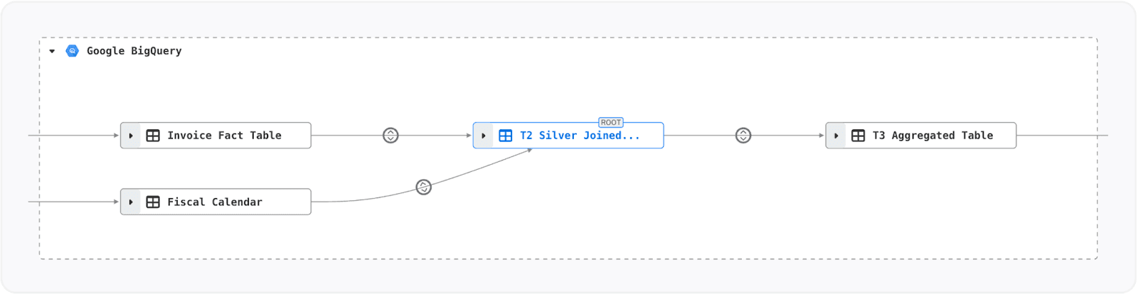
Task: Select the Google BigQuery group title
Action: click(134, 51)
